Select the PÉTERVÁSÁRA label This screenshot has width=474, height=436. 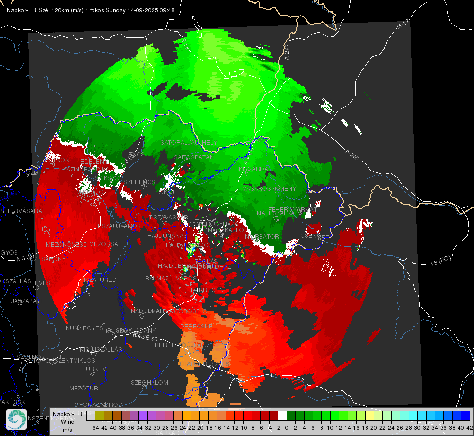pos(21,211)
